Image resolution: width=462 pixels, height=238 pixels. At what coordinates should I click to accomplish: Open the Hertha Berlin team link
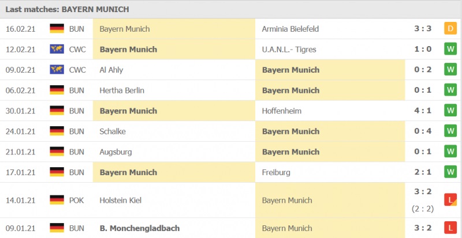[122, 90]
